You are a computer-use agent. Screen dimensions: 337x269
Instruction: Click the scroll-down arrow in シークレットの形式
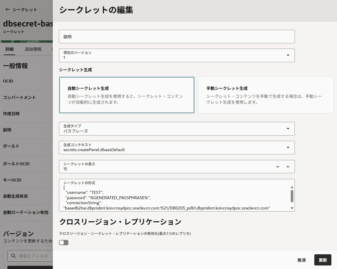[x=292, y=208]
